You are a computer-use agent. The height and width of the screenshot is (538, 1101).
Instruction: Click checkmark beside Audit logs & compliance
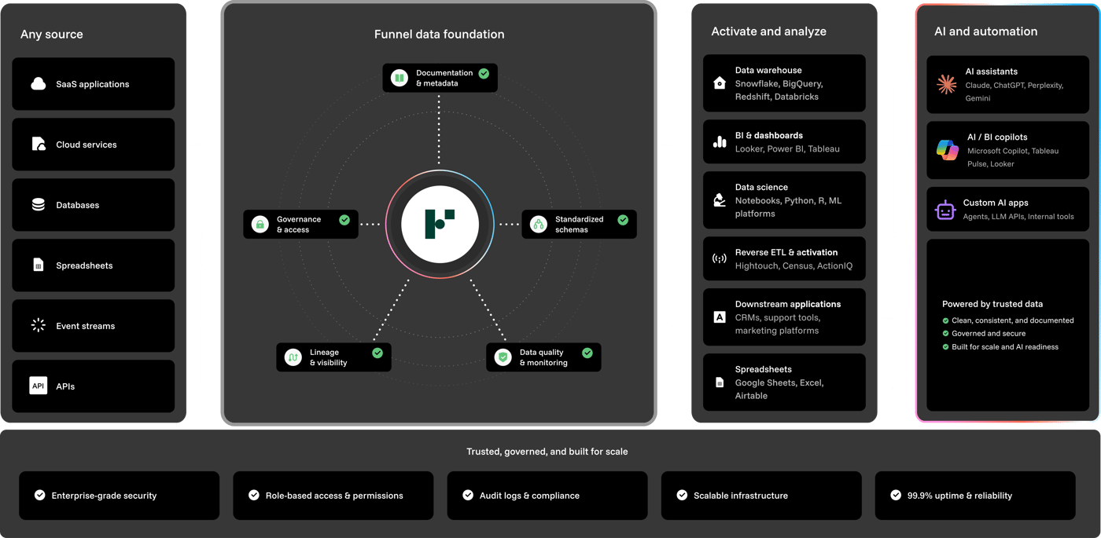(468, 495)
